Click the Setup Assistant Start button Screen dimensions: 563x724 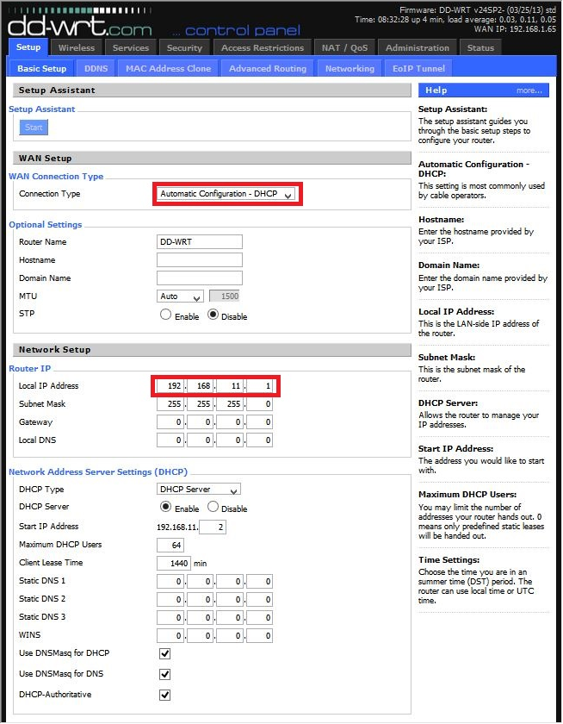[34, 127]
